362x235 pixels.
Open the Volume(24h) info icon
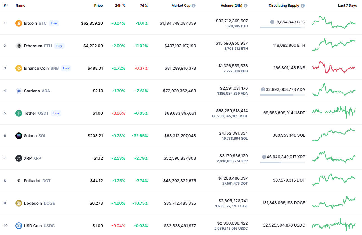[246, 6]
